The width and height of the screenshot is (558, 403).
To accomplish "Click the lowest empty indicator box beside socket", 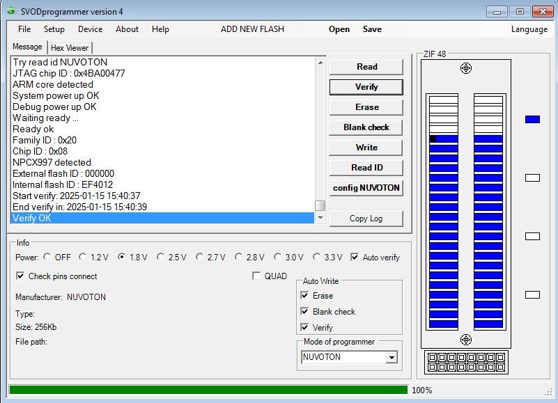I will [532, 295].
